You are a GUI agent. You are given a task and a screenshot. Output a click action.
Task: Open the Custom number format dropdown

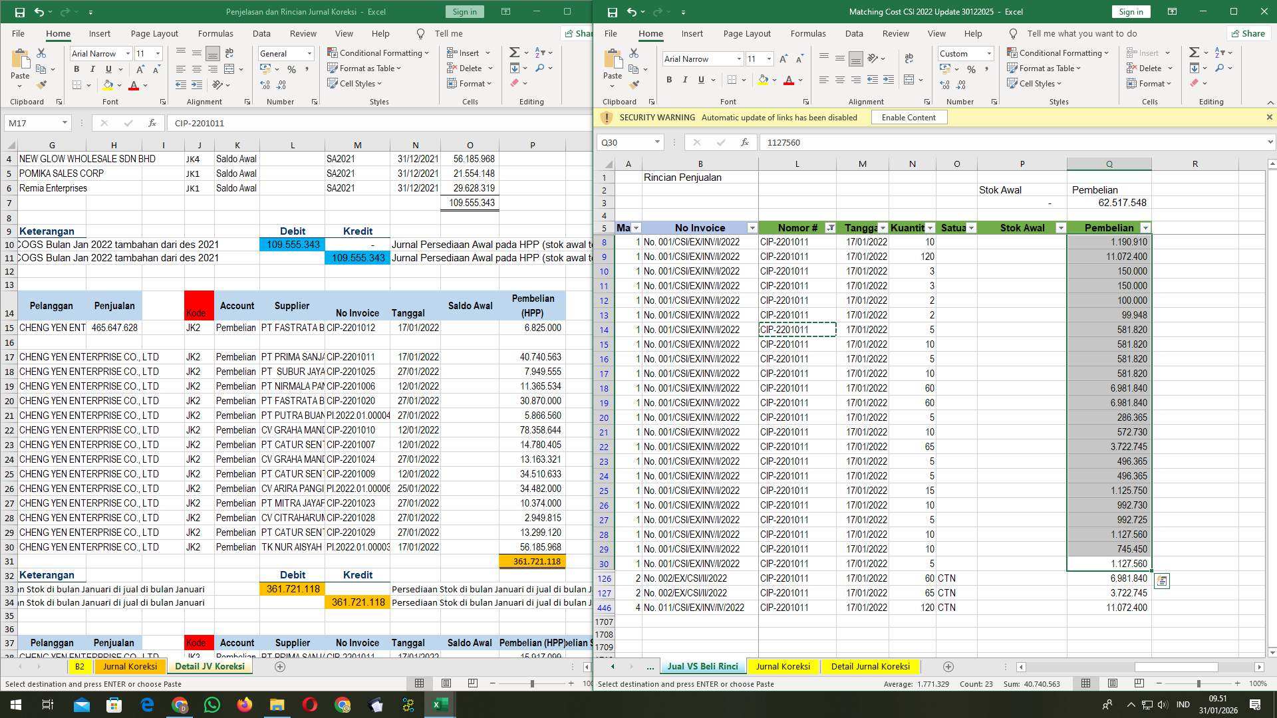pos(989,53)
